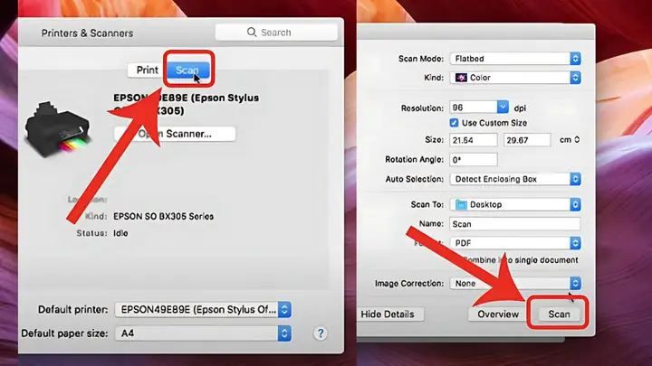This screenshot has height=366, width=652.
Task: Click the Size width field 21.64
Action: point(474,140)
